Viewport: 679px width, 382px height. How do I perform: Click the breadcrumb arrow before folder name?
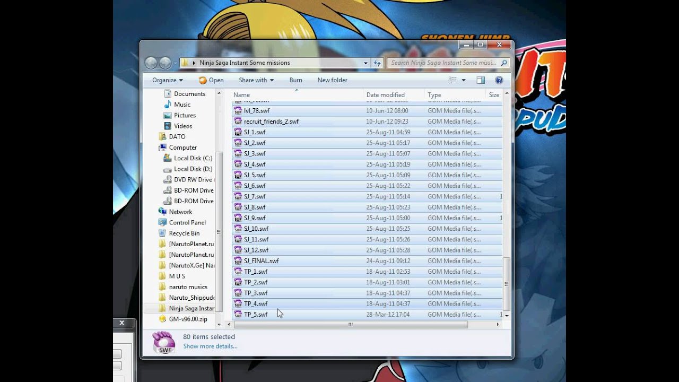point(194,63)
